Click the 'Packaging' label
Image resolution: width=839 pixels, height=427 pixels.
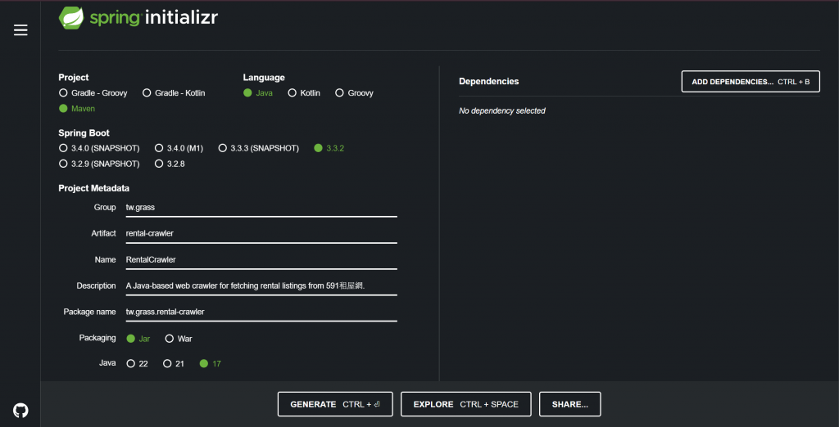tap(98, 338)
